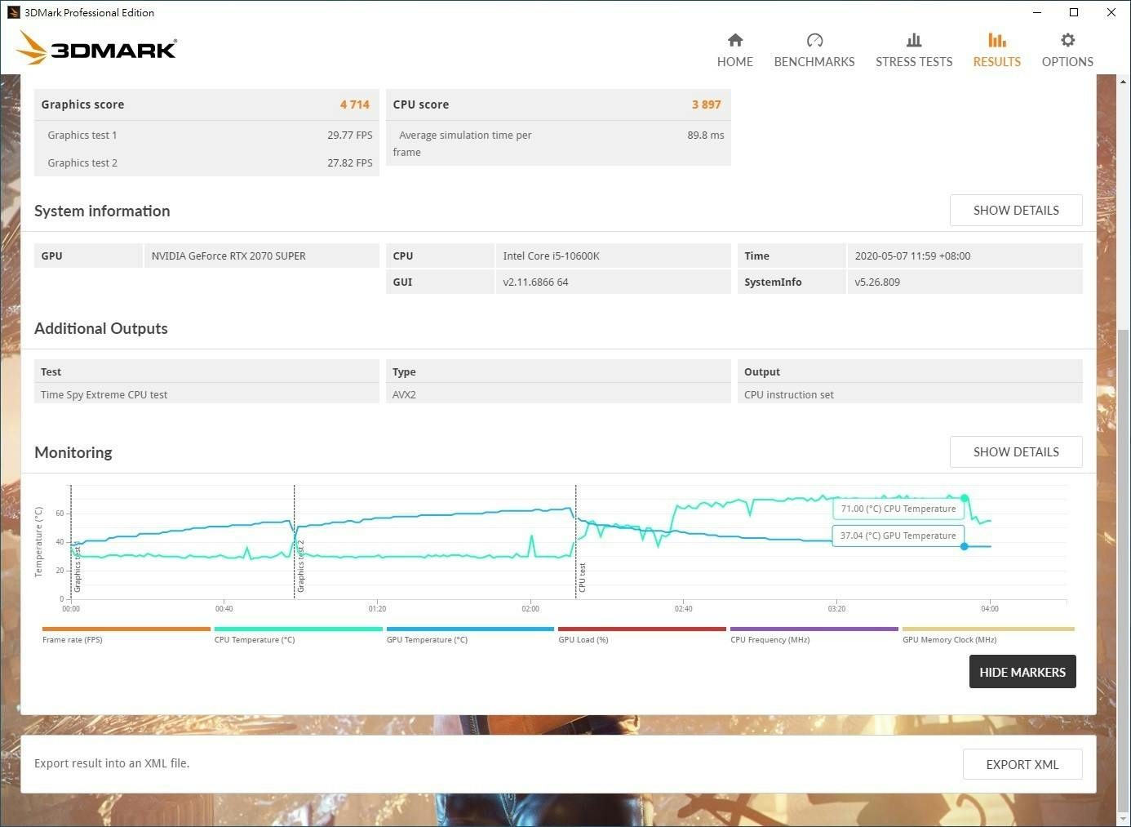Open the OPTIONS tab
The image size is (1131, 827).
[1067, 51]
